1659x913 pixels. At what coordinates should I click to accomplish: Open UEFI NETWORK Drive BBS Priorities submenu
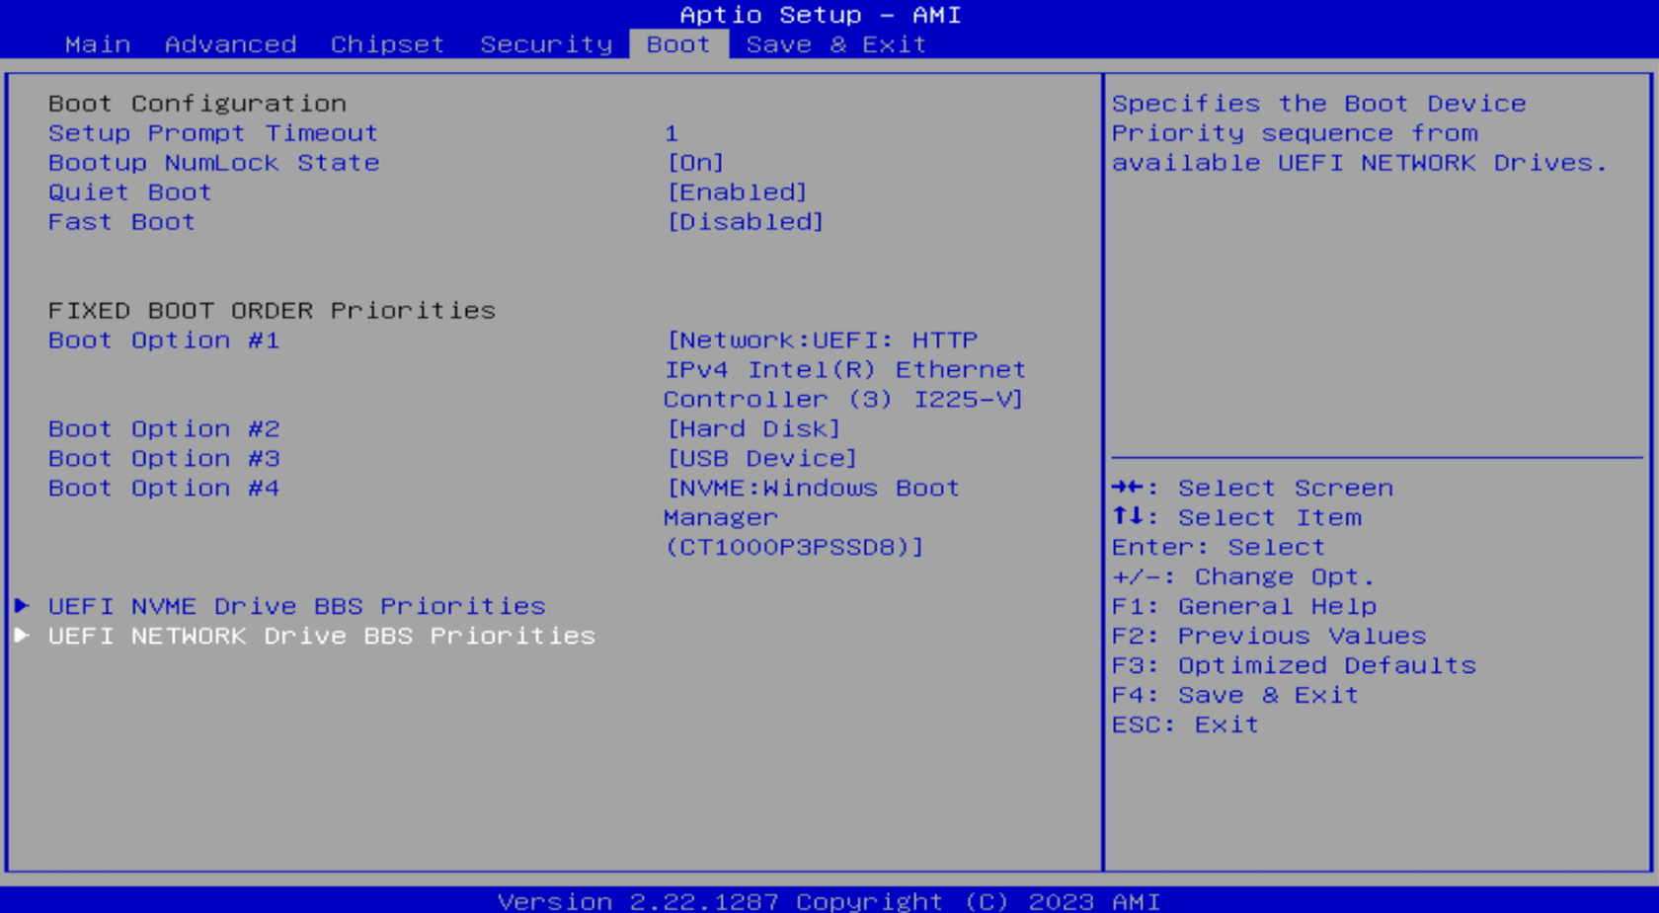coord(321,636)
